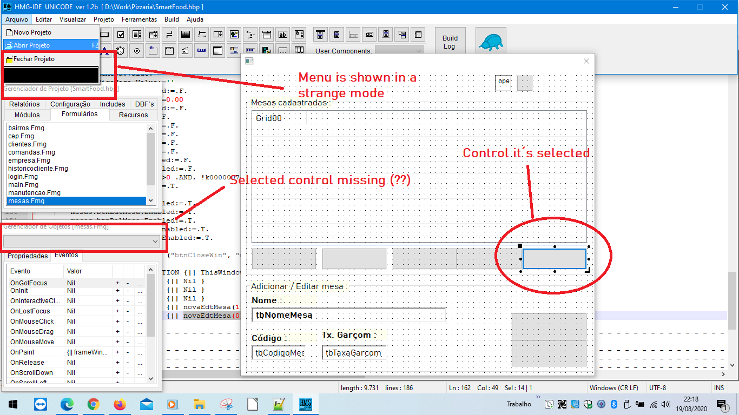Open File Explorer from the taskbar
The image size is (739, 415).
tap(199, 404)
